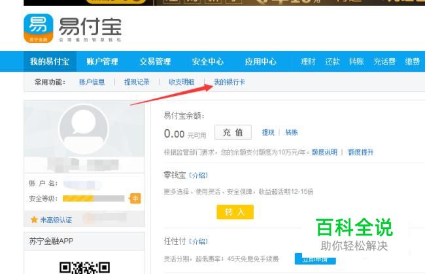Click the 易付宝 logo icon
This screenshot has height=274, width=425.
coord(39,28)
